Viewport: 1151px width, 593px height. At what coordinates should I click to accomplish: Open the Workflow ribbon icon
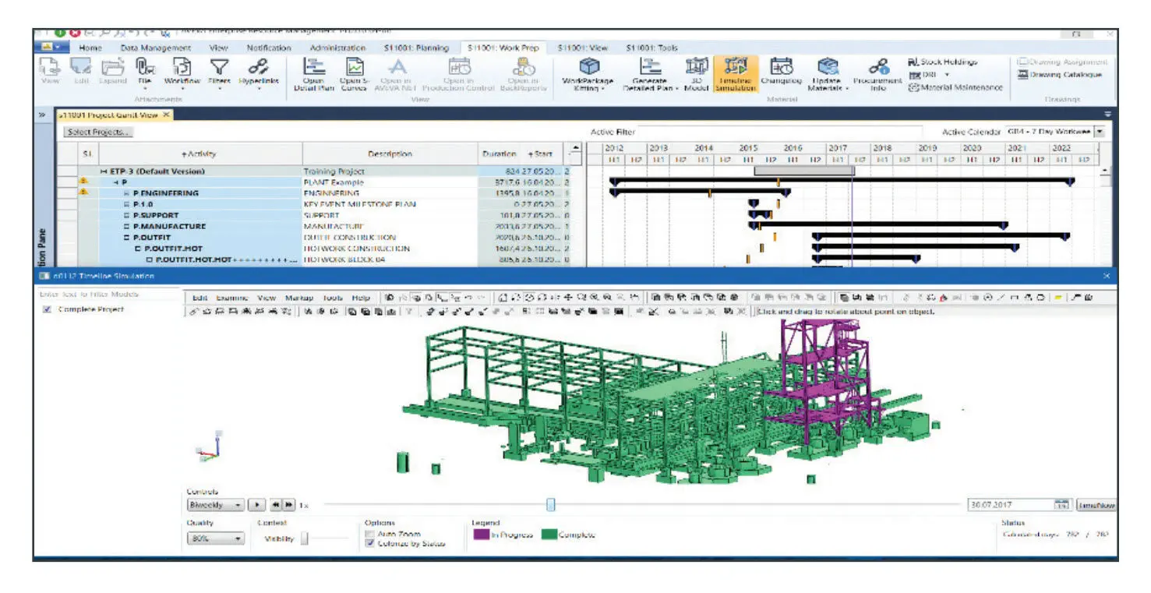pyautogui.click(x=182, y=72)
